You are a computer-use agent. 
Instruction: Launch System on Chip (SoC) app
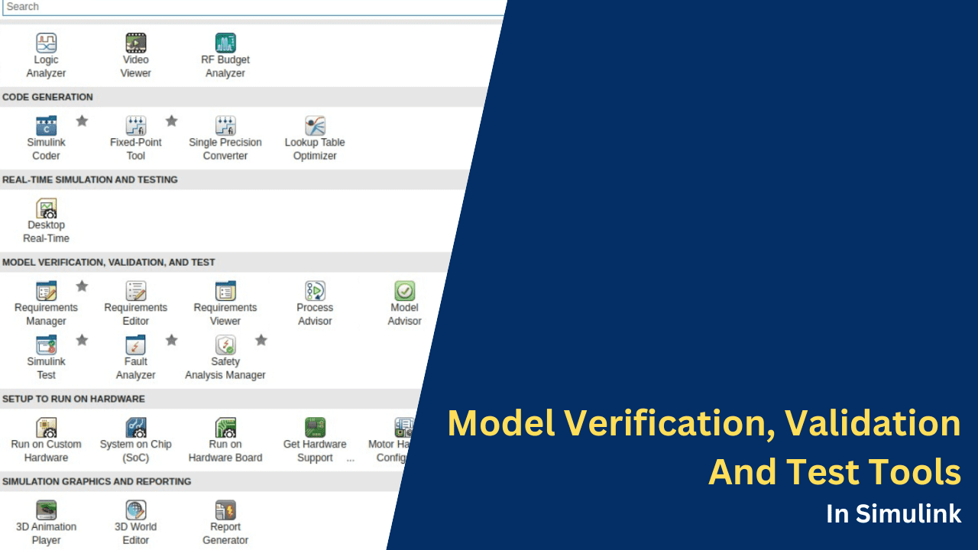tap(136, 440)
